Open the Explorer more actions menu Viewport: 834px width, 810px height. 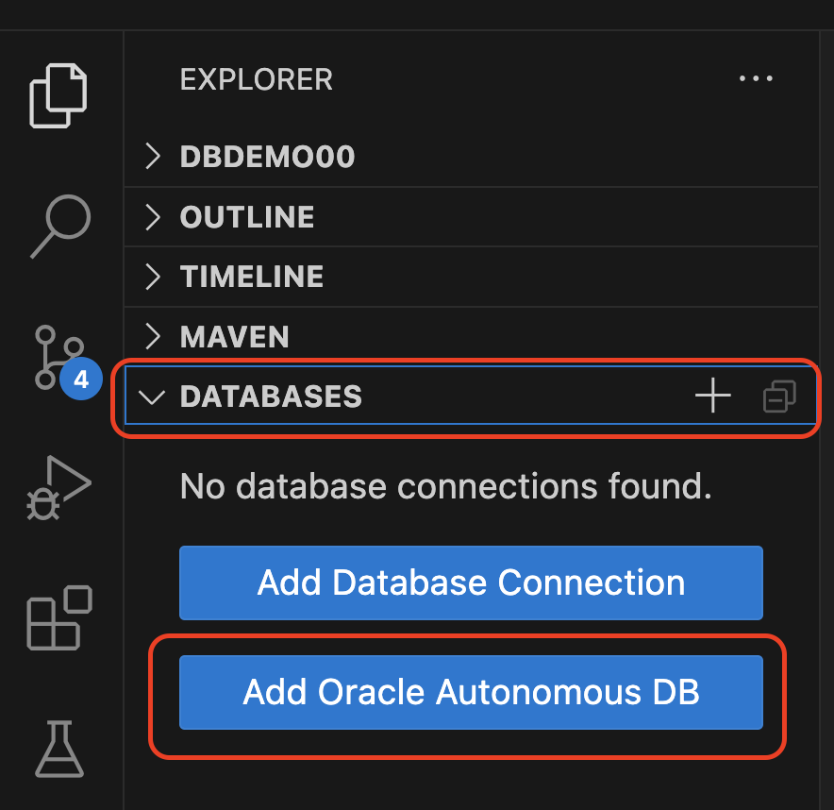coord(756,79)
